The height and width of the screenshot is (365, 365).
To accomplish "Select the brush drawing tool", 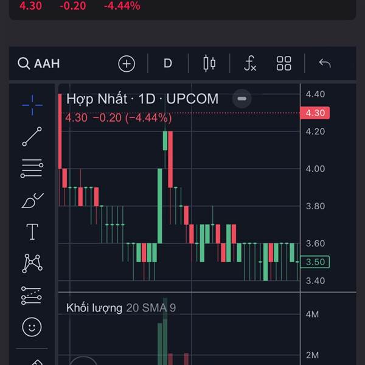I will (x=32, y=200).
